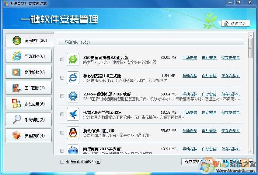The width and height of the screenshot is (258, 175).
Task: Click the vertical scrollbar thumb
Action: 251,48
